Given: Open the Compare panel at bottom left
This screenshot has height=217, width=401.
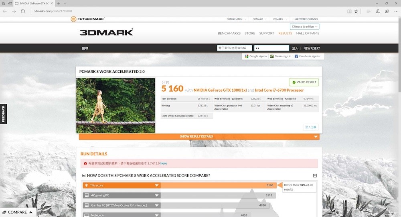Looking at the screenshot, I should pos(18,213).
